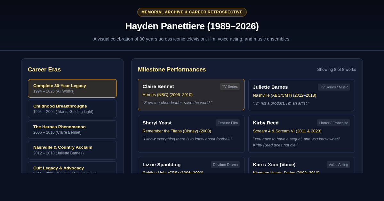The image size is (384, 201).
Task: Click the Career Eras heading
Action: pos(44,70)
